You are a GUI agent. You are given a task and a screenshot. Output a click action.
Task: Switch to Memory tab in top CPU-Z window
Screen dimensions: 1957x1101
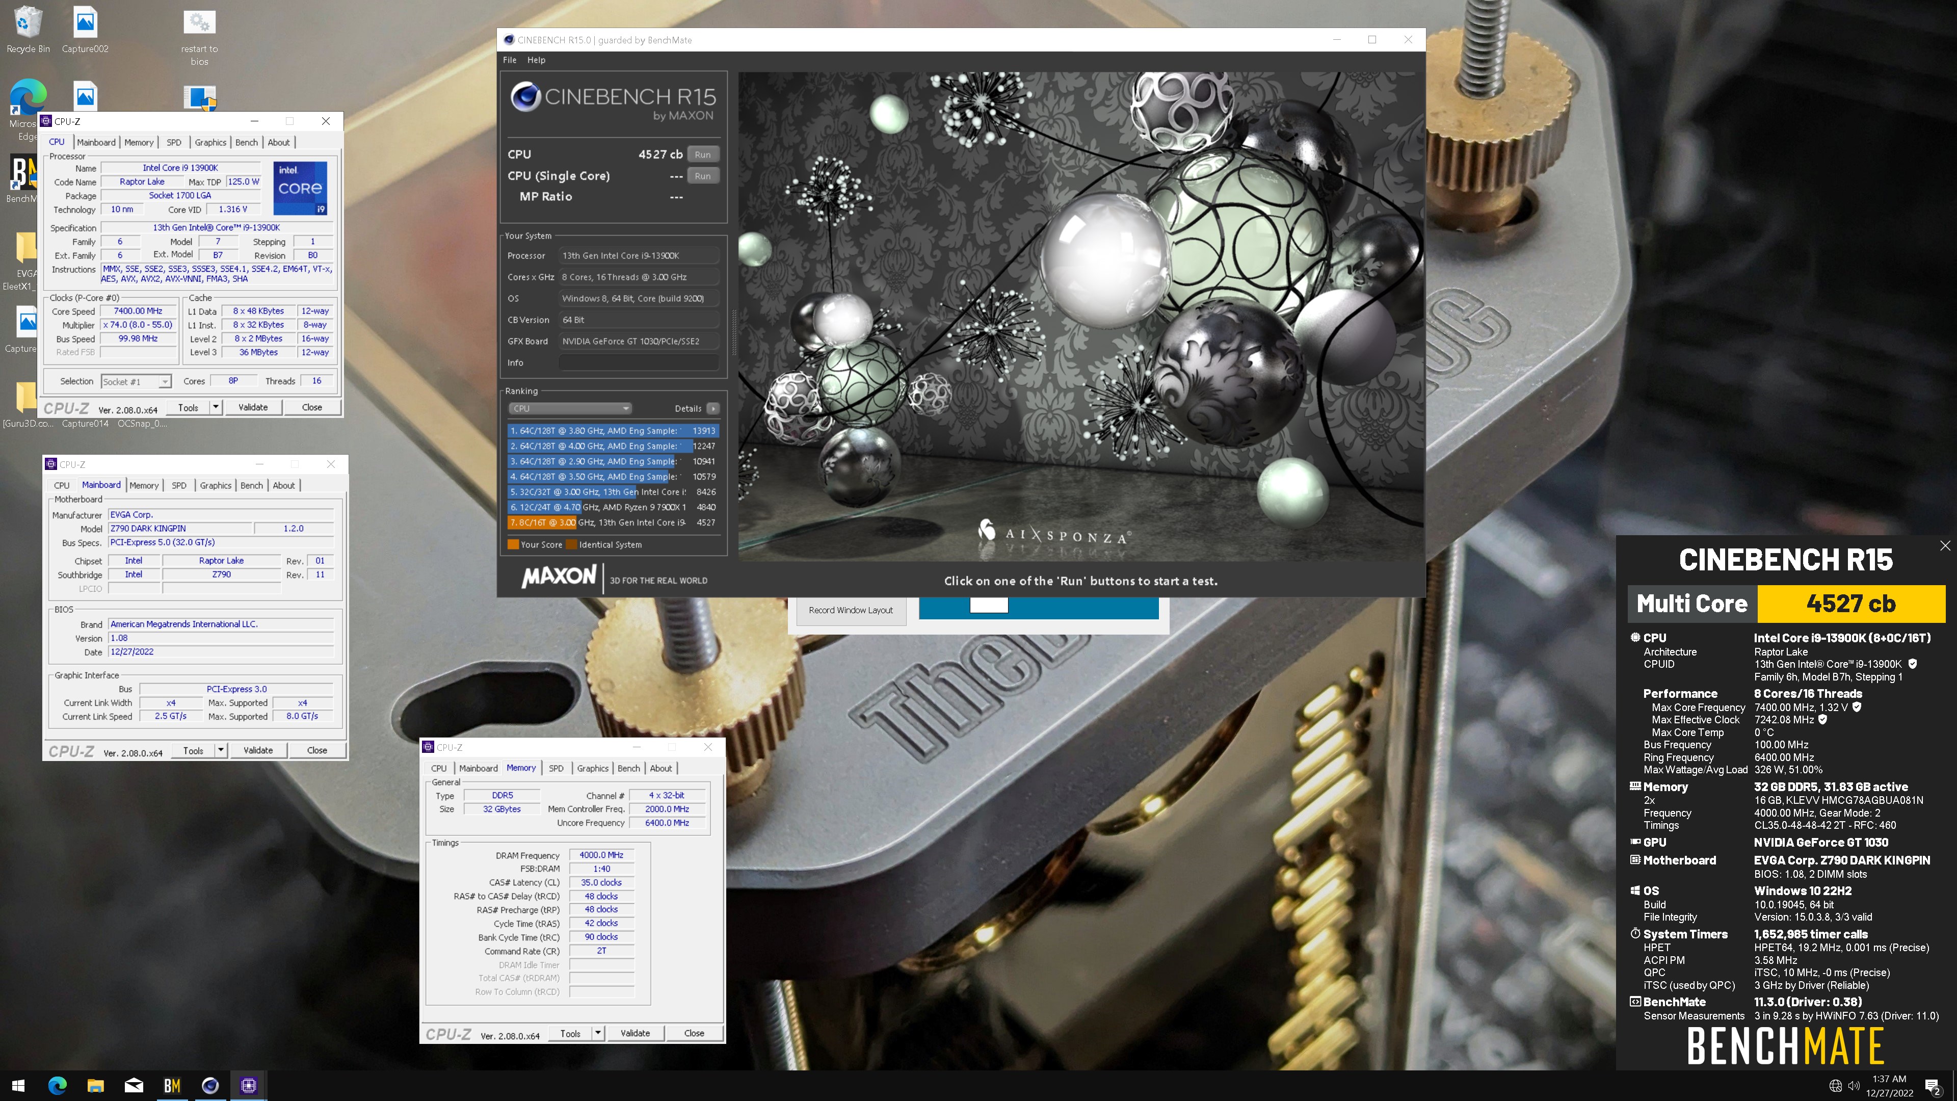[x=139, y=142]
